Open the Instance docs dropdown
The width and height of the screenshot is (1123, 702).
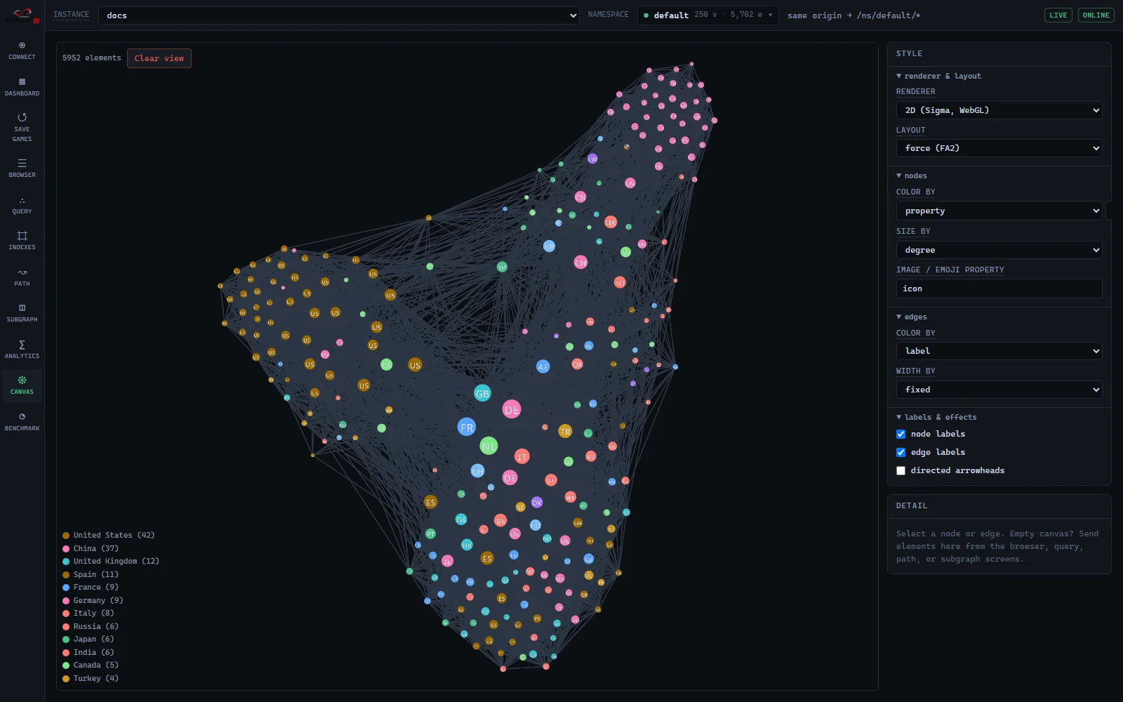338,15
